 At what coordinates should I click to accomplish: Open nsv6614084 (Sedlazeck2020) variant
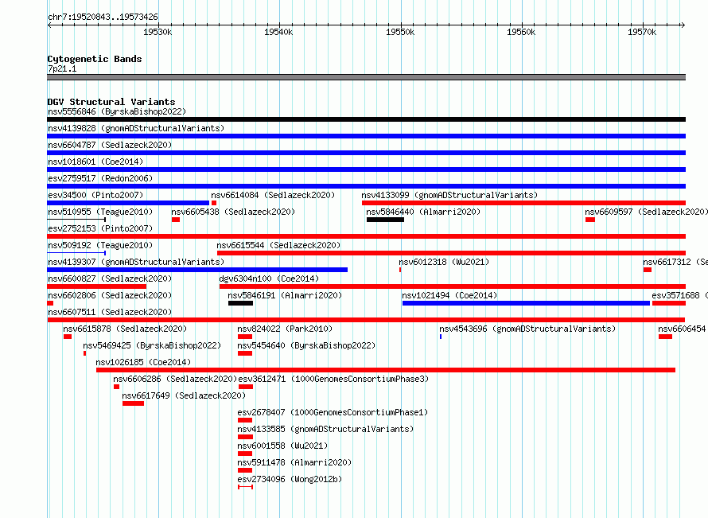coord(273,195)
